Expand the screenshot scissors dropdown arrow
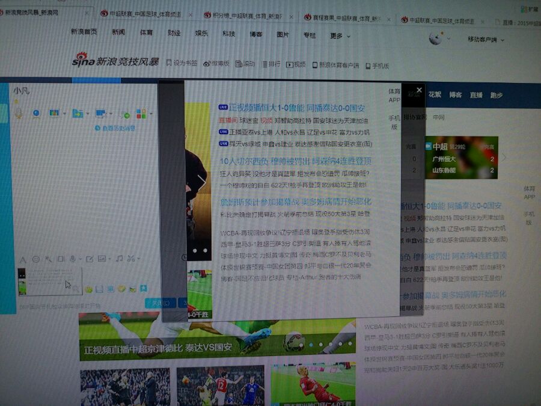 coord(138,258)
